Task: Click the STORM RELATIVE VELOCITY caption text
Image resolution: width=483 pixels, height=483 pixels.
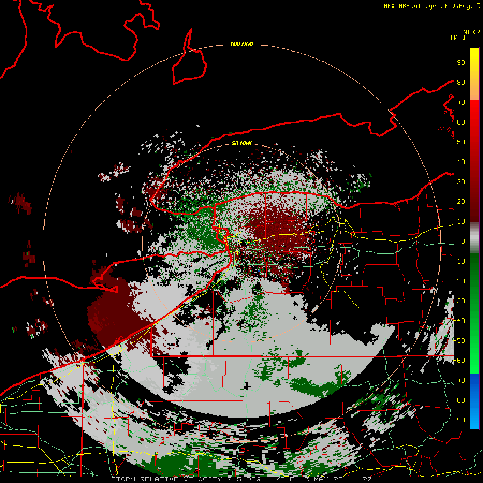Action: (x=166, y=479)
